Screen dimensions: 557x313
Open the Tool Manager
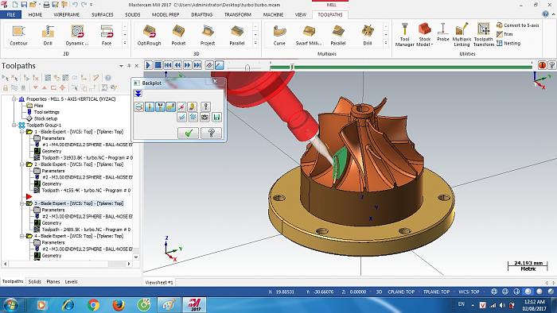[404, 35]
